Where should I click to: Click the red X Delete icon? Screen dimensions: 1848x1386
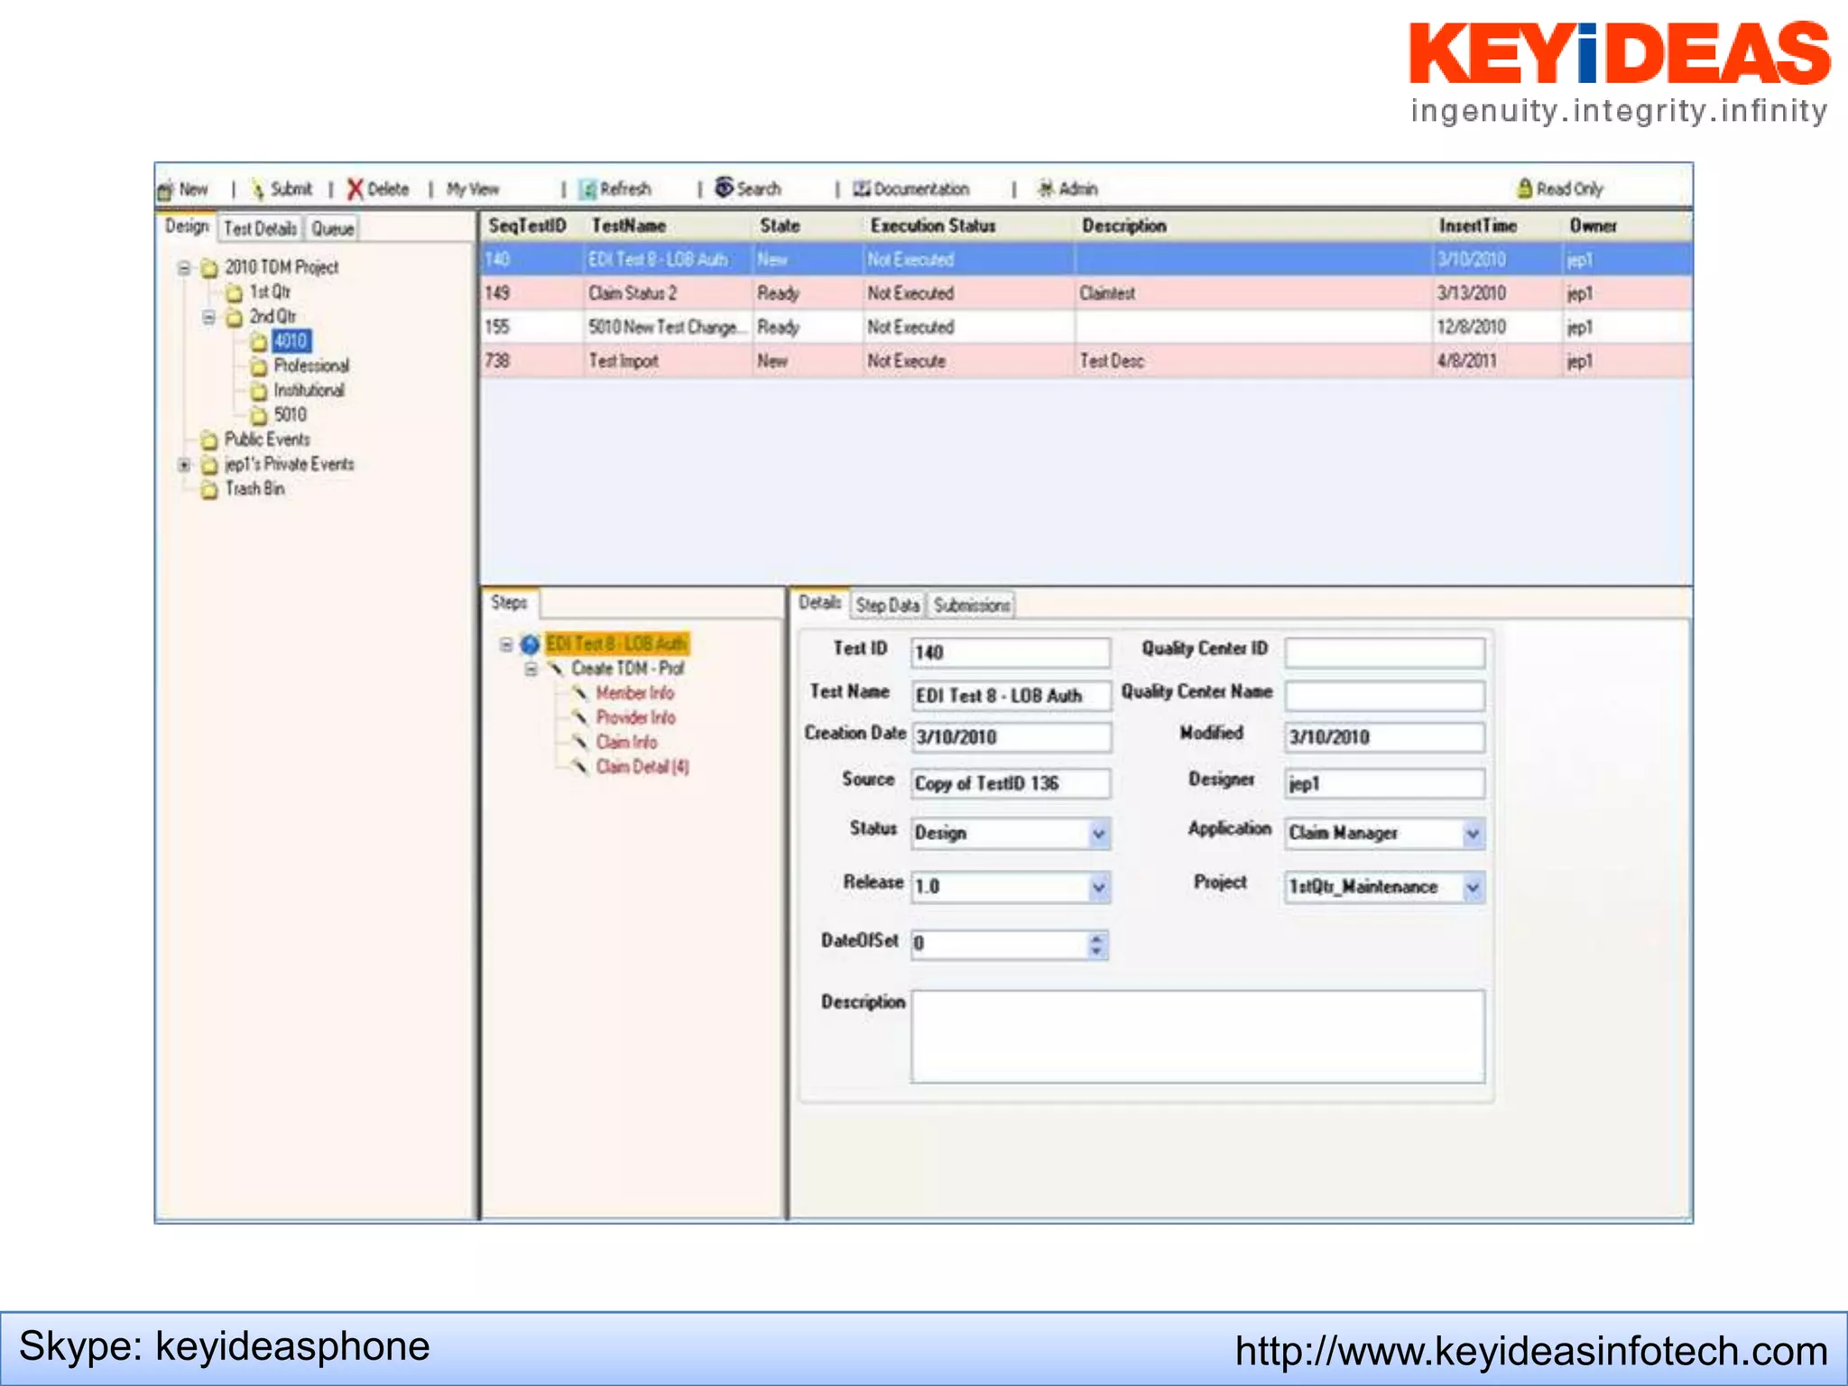(356, 189)
